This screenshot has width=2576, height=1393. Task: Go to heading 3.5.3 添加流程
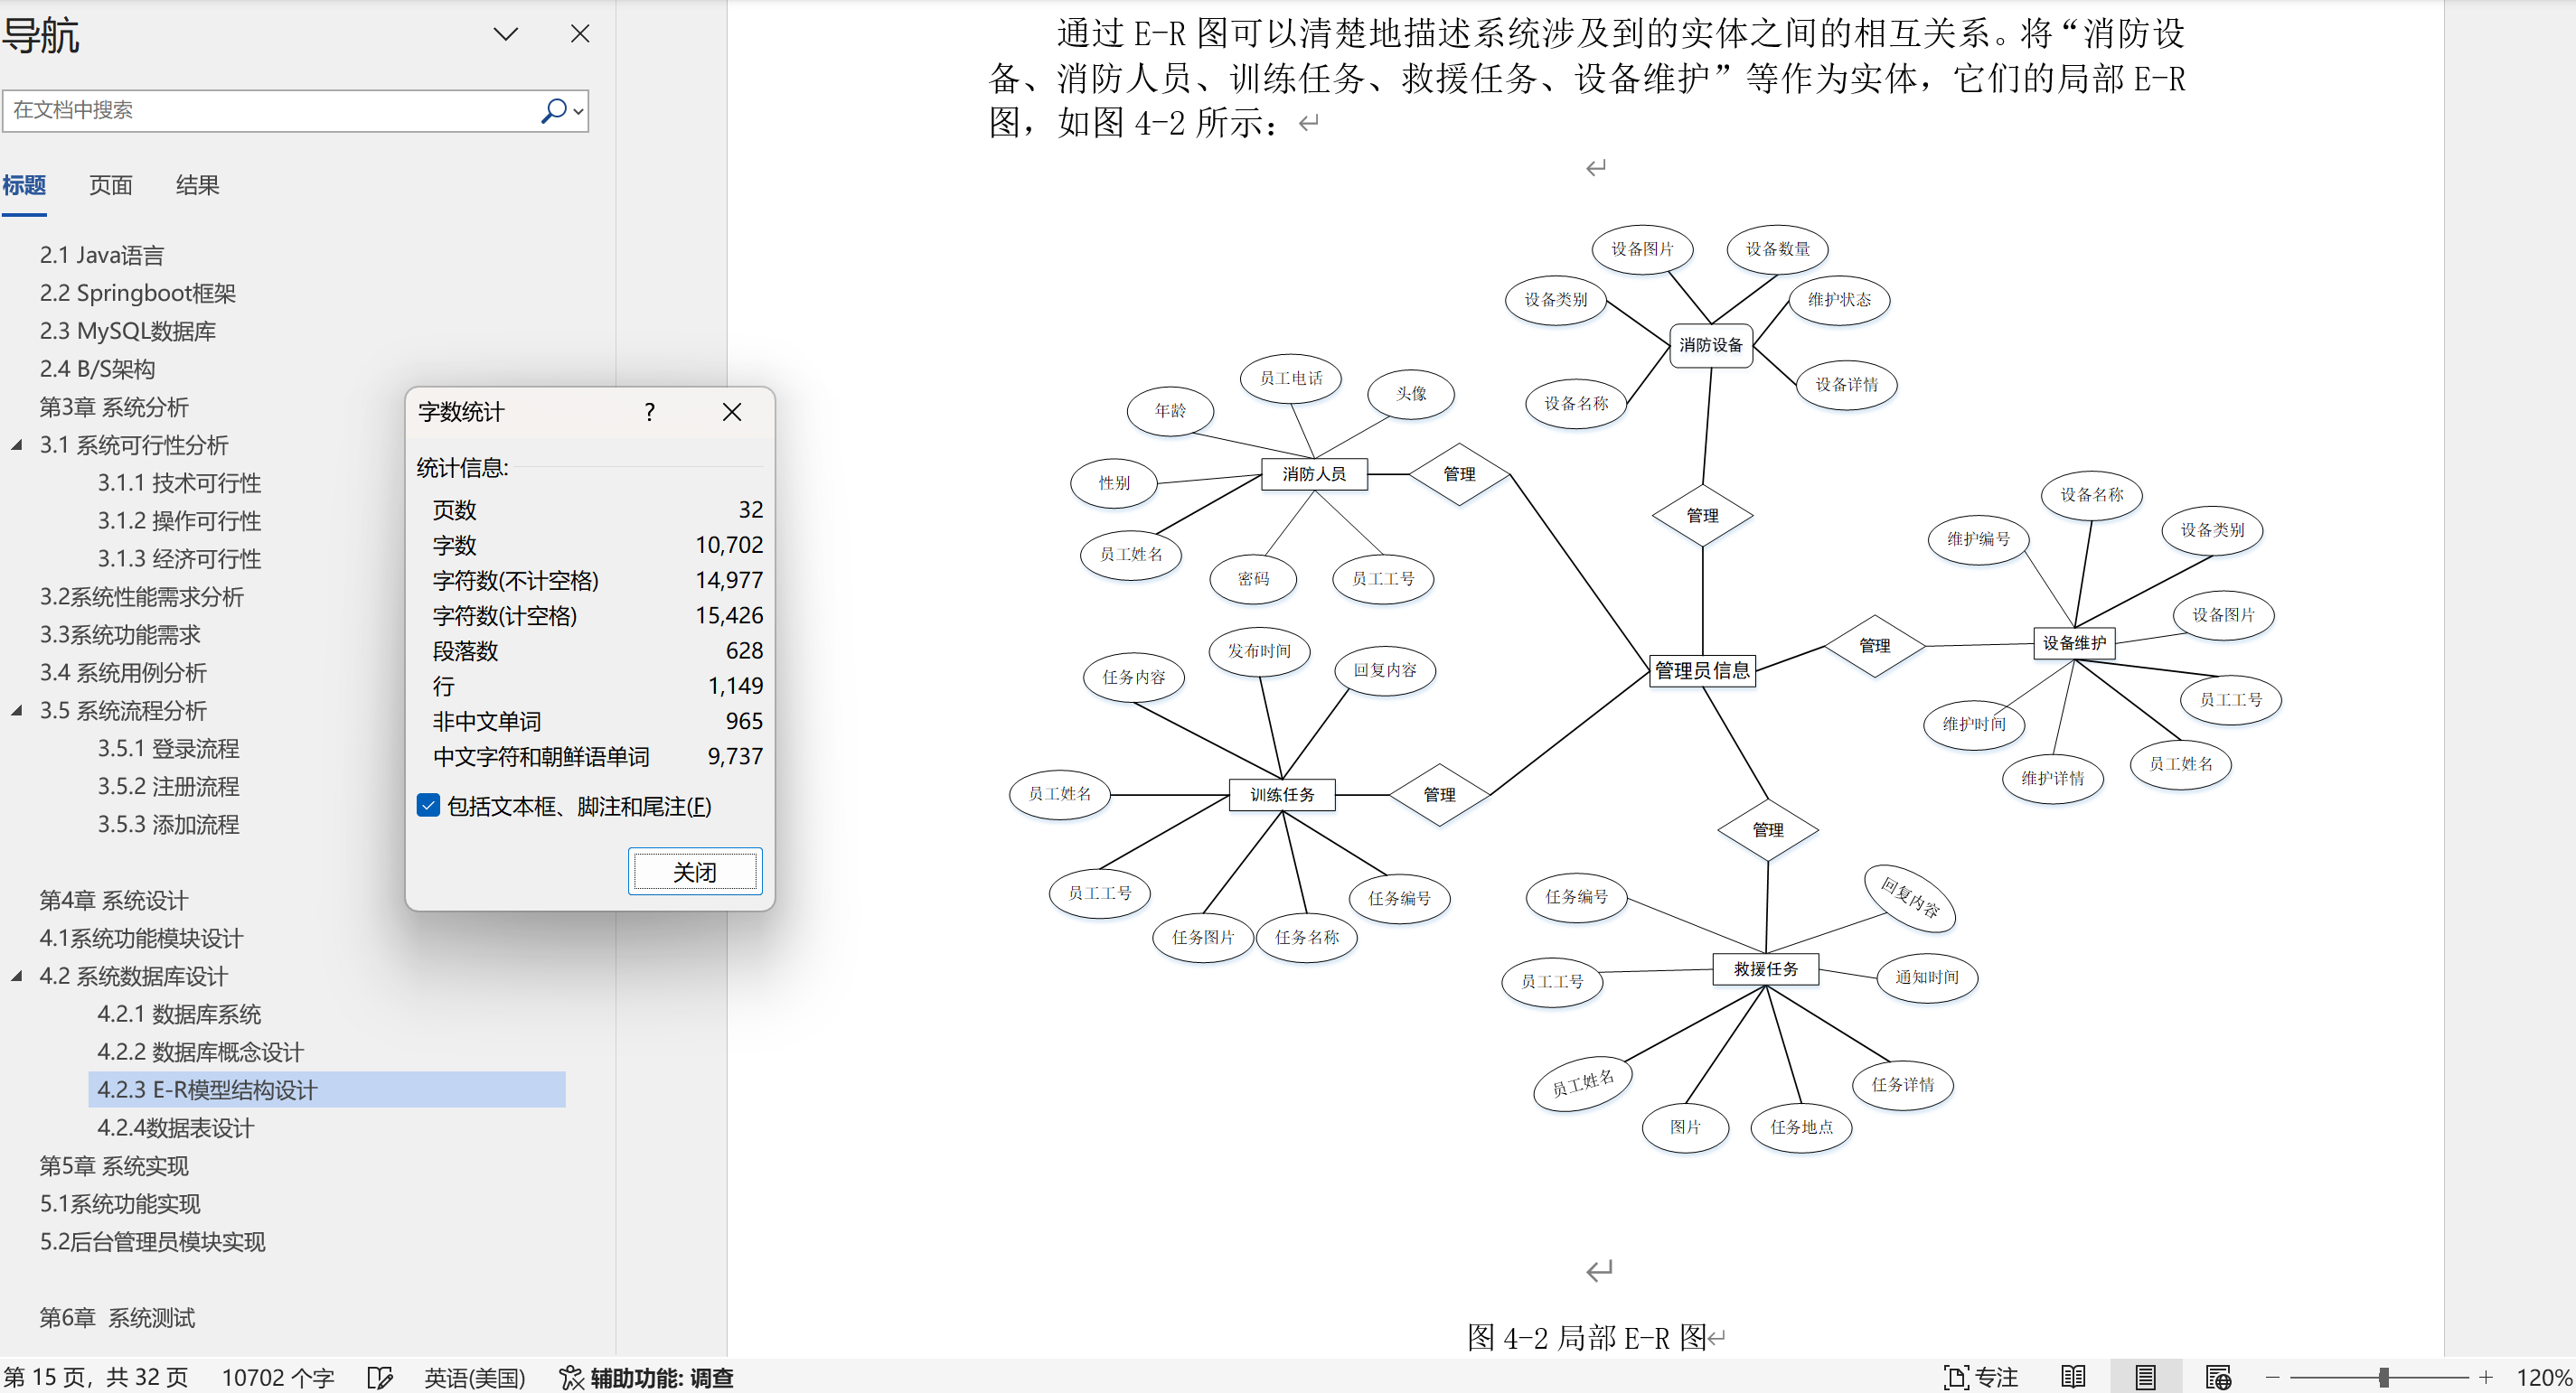[x=168, y=825]
